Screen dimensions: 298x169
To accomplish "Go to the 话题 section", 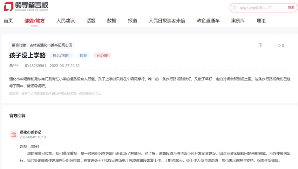I will coord(91,21).
